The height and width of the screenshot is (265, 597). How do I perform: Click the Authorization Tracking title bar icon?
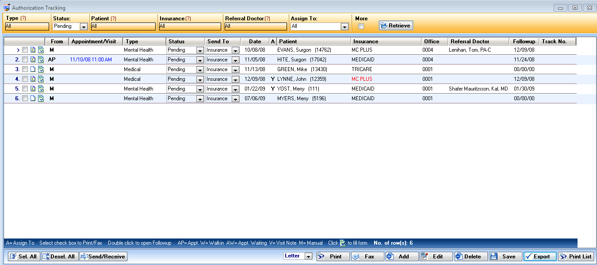pyautogui.click(x=7, y=8)
